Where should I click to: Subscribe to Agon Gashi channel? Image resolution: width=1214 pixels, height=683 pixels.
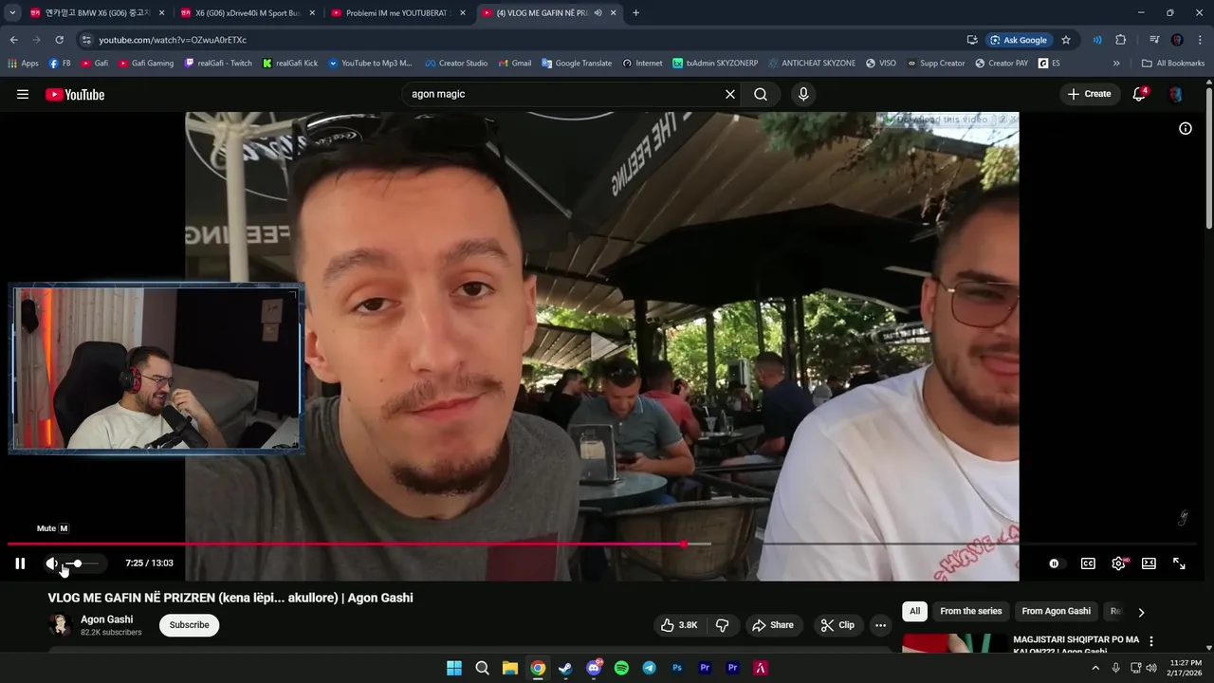189,625
